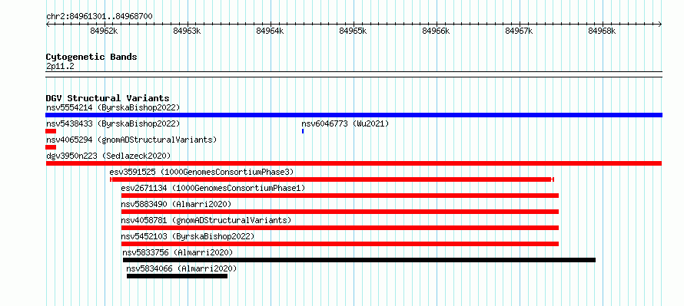Screen dimensions: 684x306
Task: Open nsv5834066 (Almarri2020) label
Action: [181, 268]
